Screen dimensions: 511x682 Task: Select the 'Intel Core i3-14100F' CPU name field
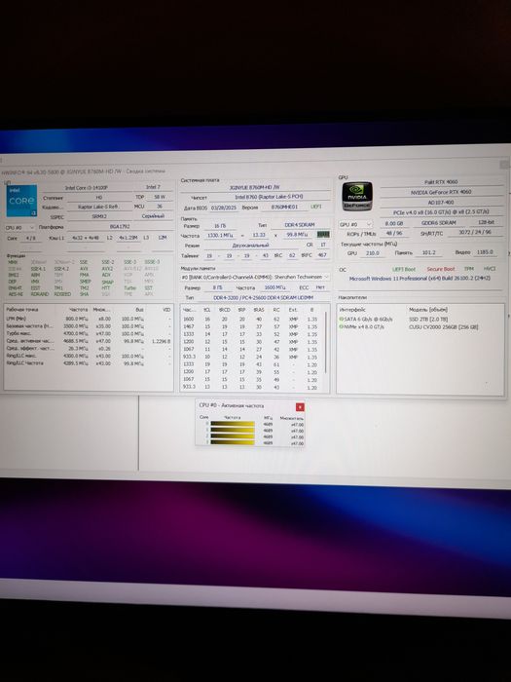pyautogui.click(x=87, y=187)
